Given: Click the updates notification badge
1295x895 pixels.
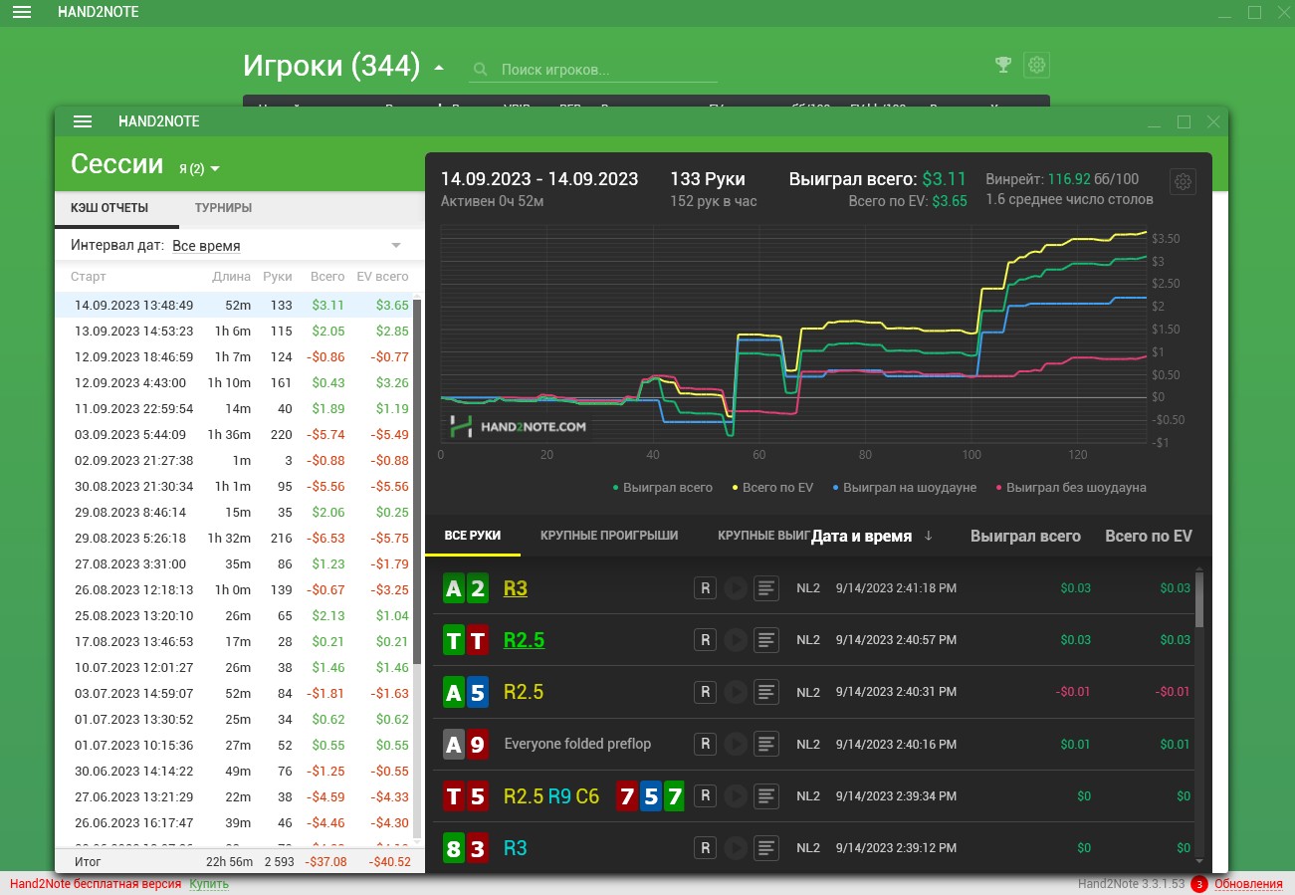Looking at the screenshot, I should [1199, 884].
